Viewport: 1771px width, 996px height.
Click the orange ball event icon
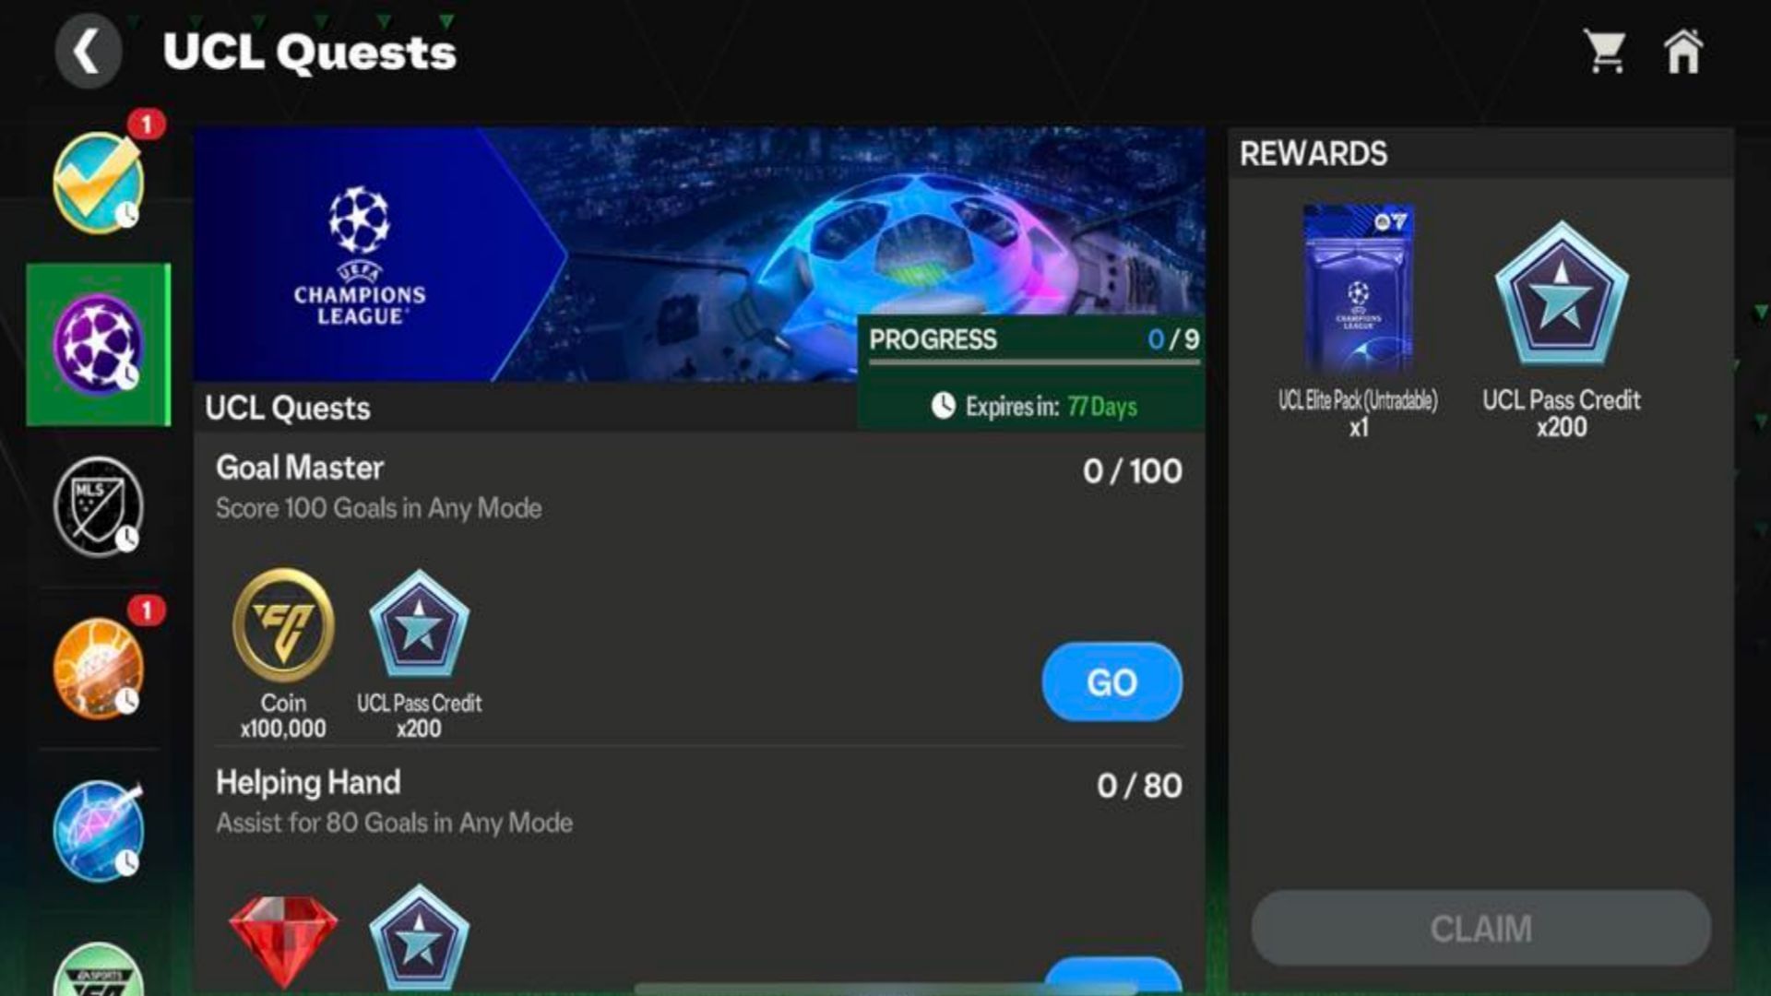[x=96, y=668]
